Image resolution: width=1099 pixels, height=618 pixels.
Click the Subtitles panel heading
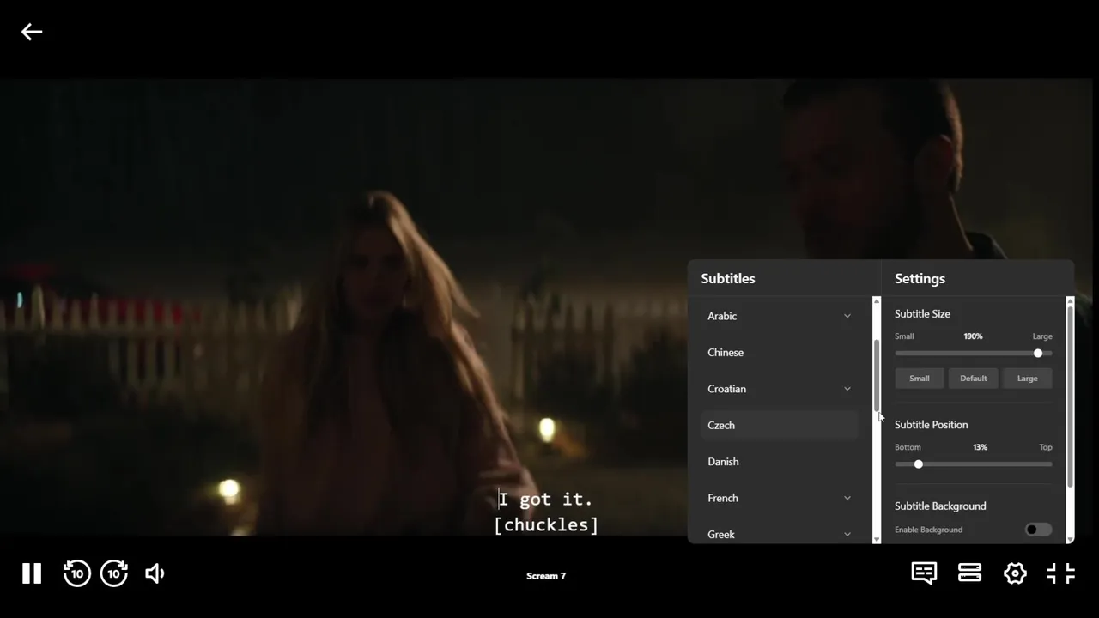[x=728, y=279]
